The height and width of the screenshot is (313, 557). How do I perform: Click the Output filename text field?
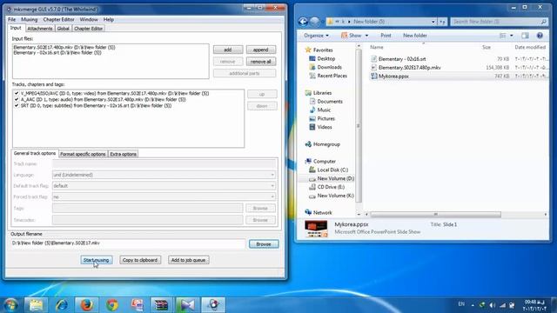click(x=128, y=243)
